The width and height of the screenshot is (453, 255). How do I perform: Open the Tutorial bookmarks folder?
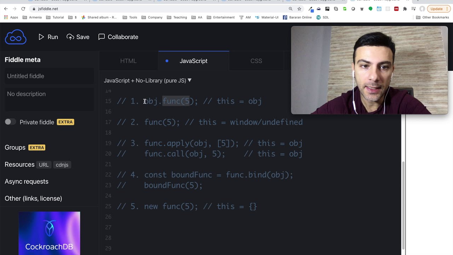point(55,17)
